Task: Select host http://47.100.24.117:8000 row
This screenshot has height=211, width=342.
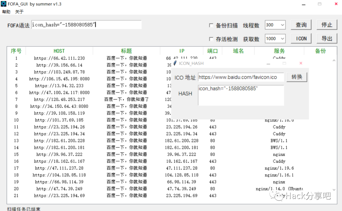Action: (59, 93)
